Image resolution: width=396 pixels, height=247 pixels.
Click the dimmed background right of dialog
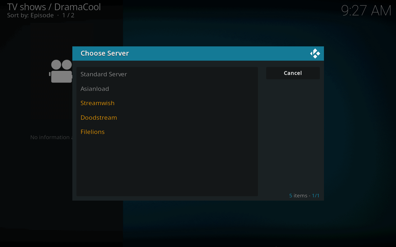[360, 123]
